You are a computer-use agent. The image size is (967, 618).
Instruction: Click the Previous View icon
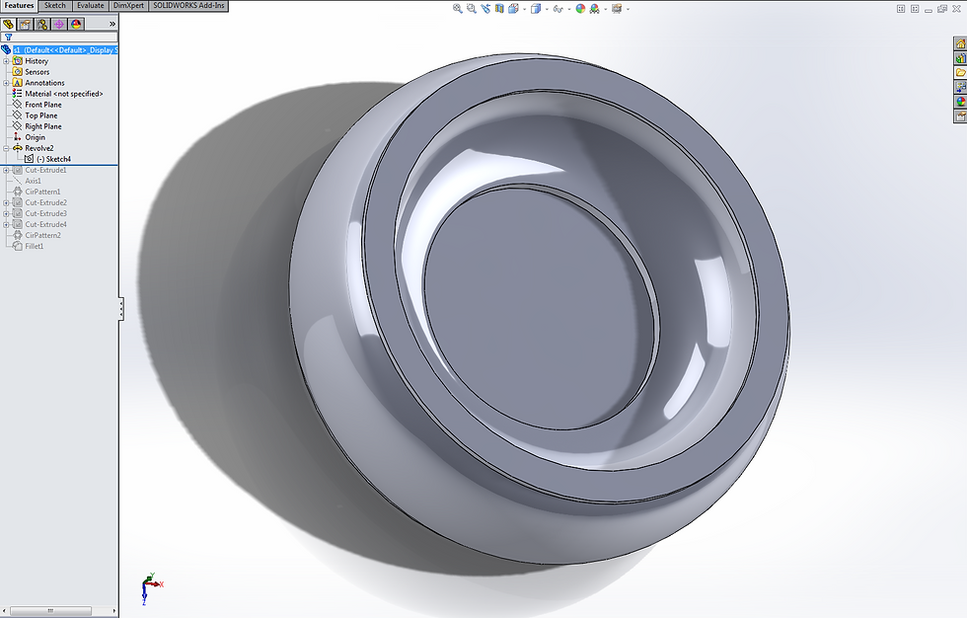[485, 9]
